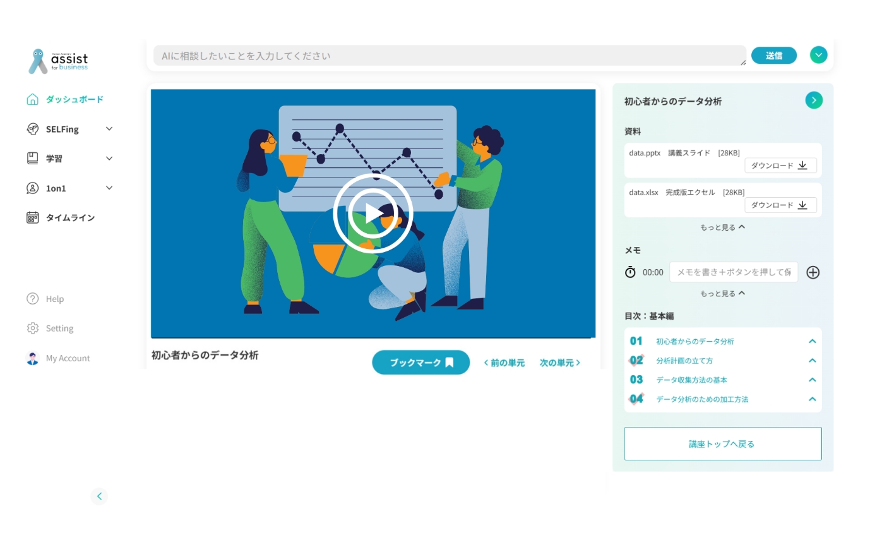Click the Help question mark icon
Viewport: 870px width, 542px height.
pos(32,299)
